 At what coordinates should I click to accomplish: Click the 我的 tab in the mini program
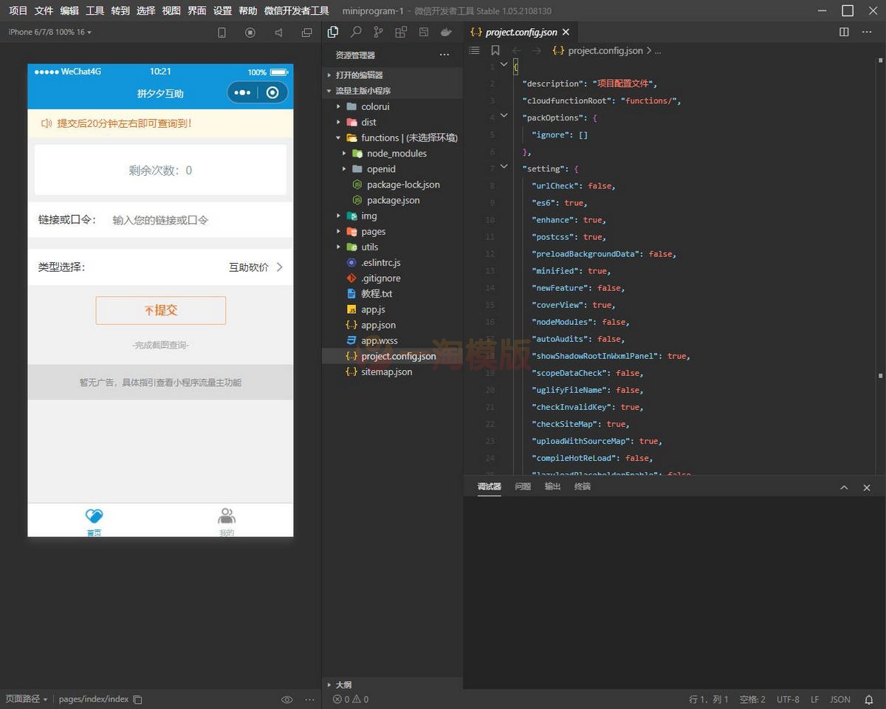pyautogui.click(x=227, y=521)
